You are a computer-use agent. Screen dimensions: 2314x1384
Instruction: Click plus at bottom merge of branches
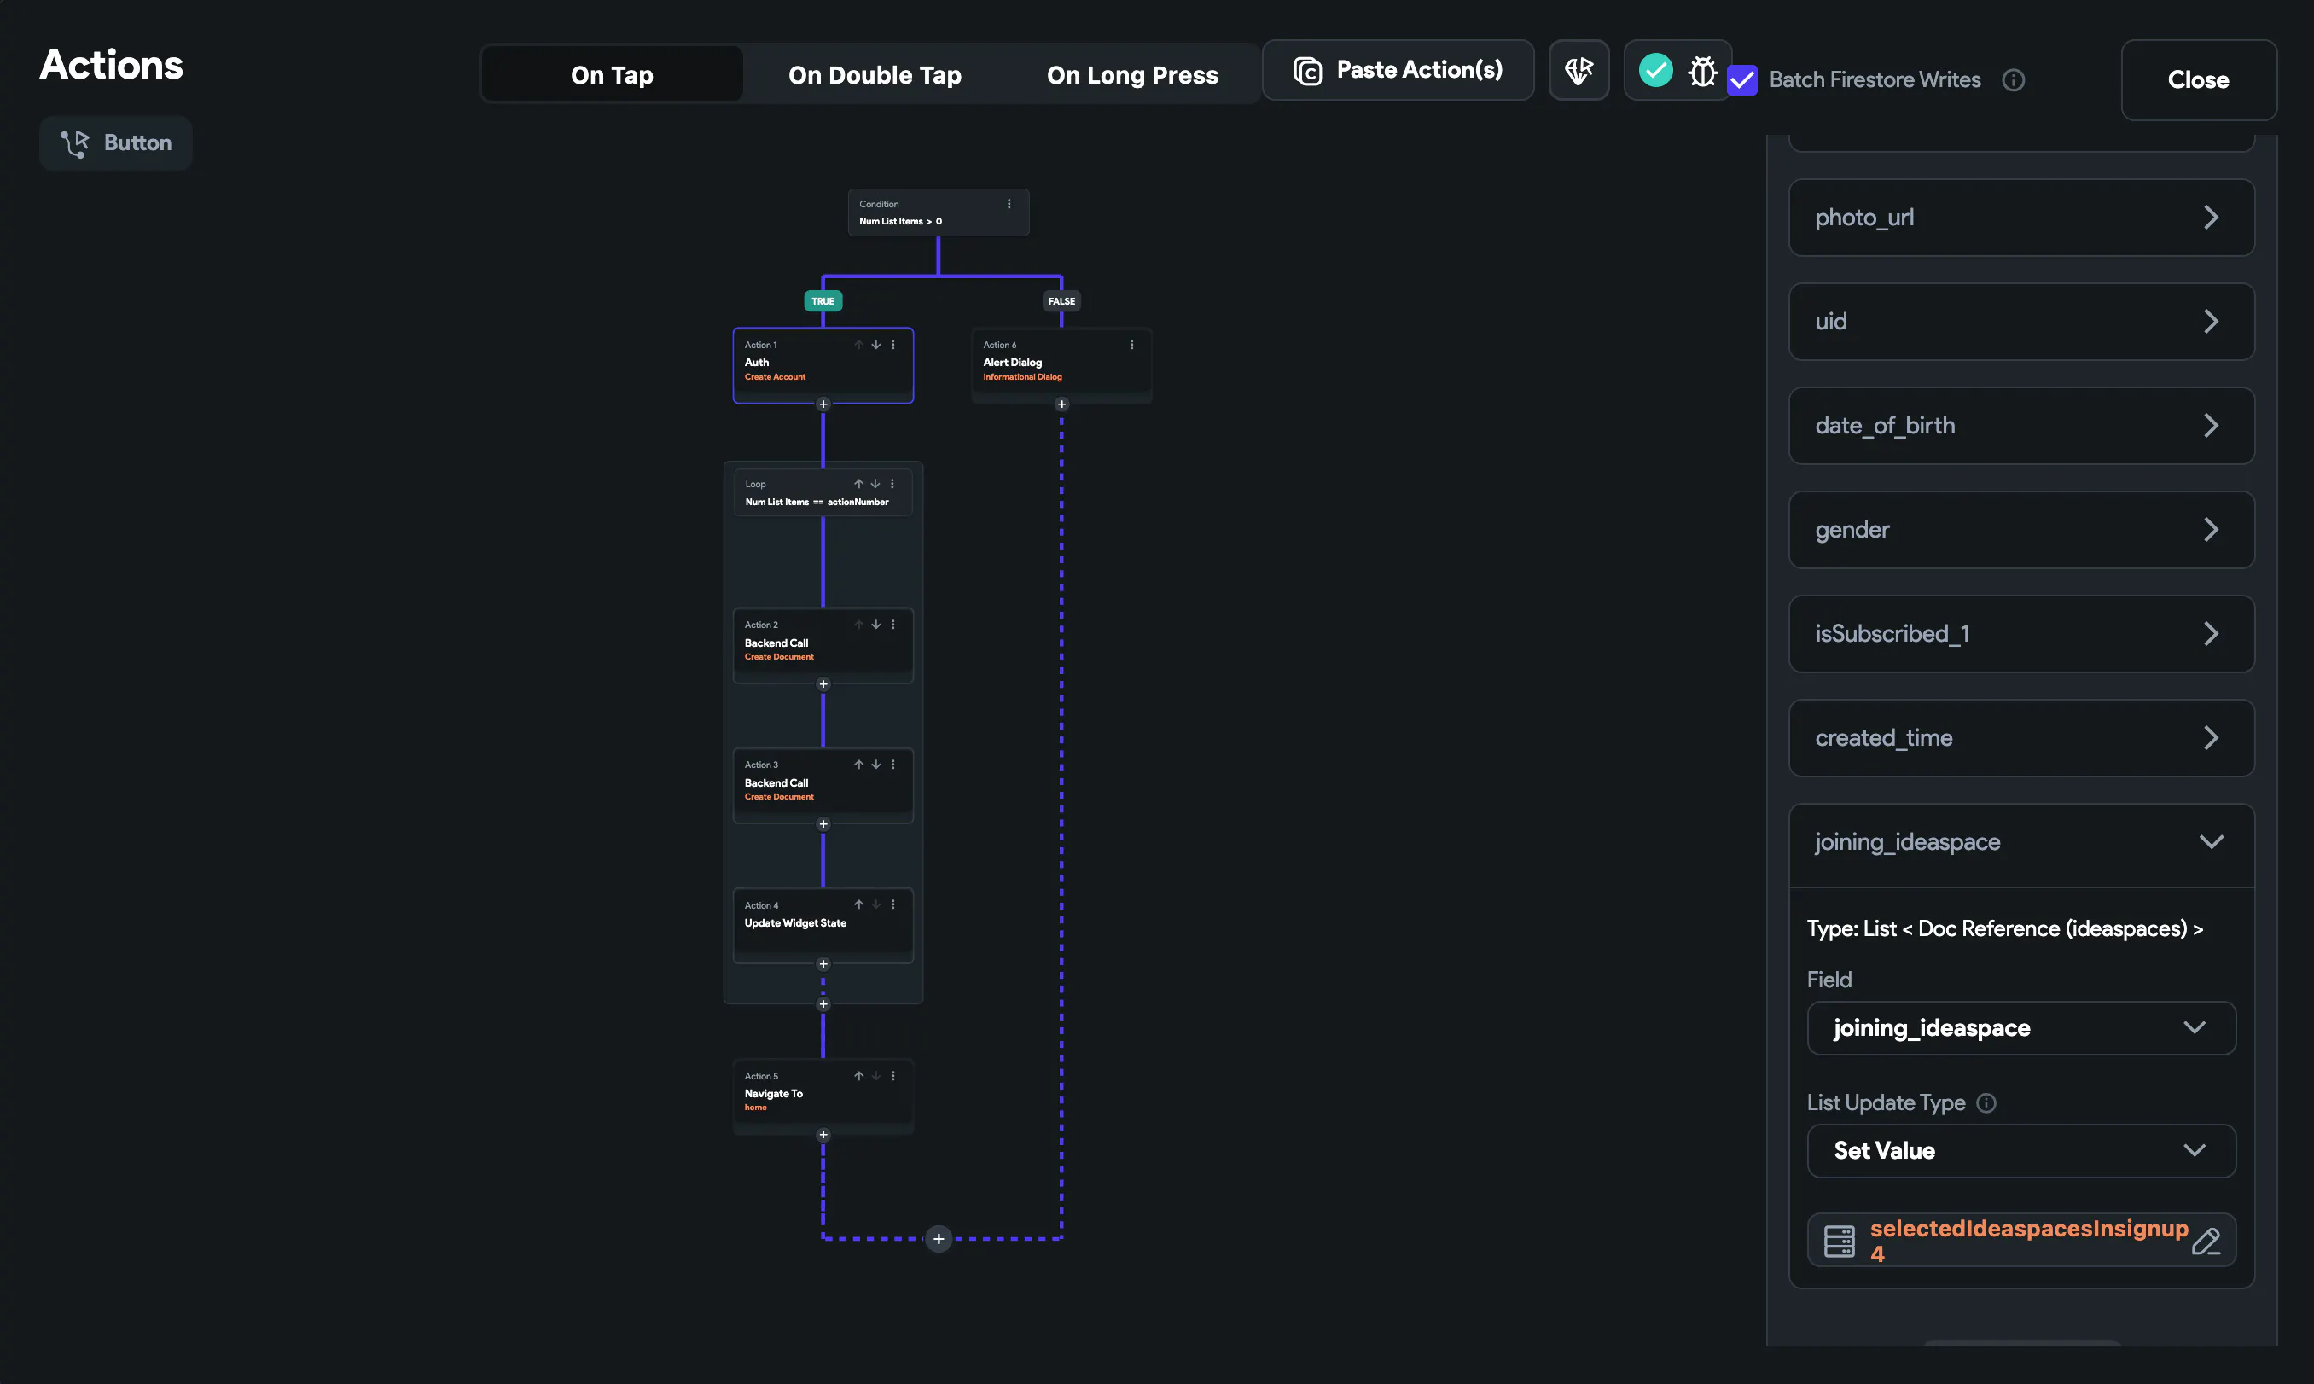tap(938, 1240)
